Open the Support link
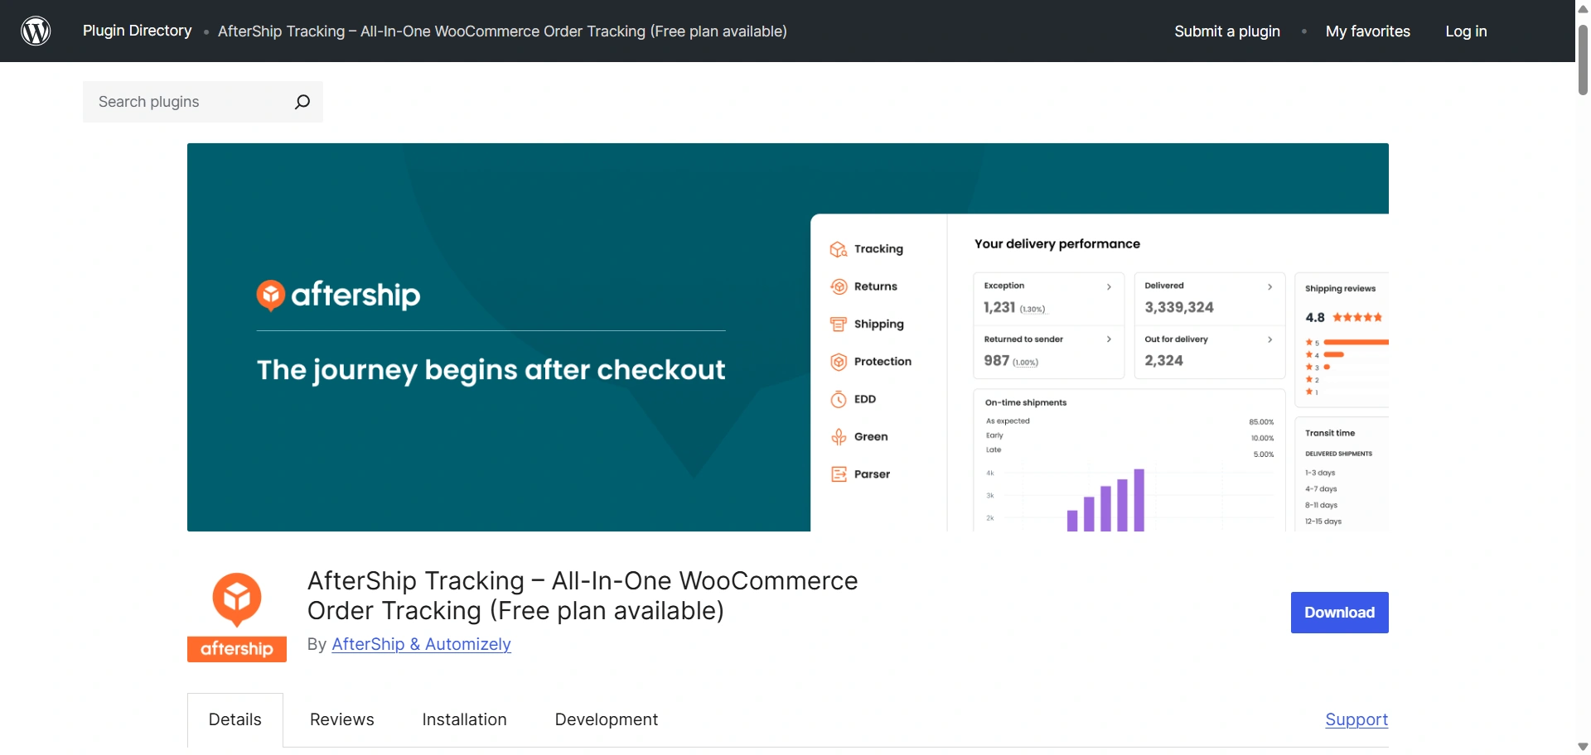The width and height of the screenshot is (1591, 755). 1356,719
